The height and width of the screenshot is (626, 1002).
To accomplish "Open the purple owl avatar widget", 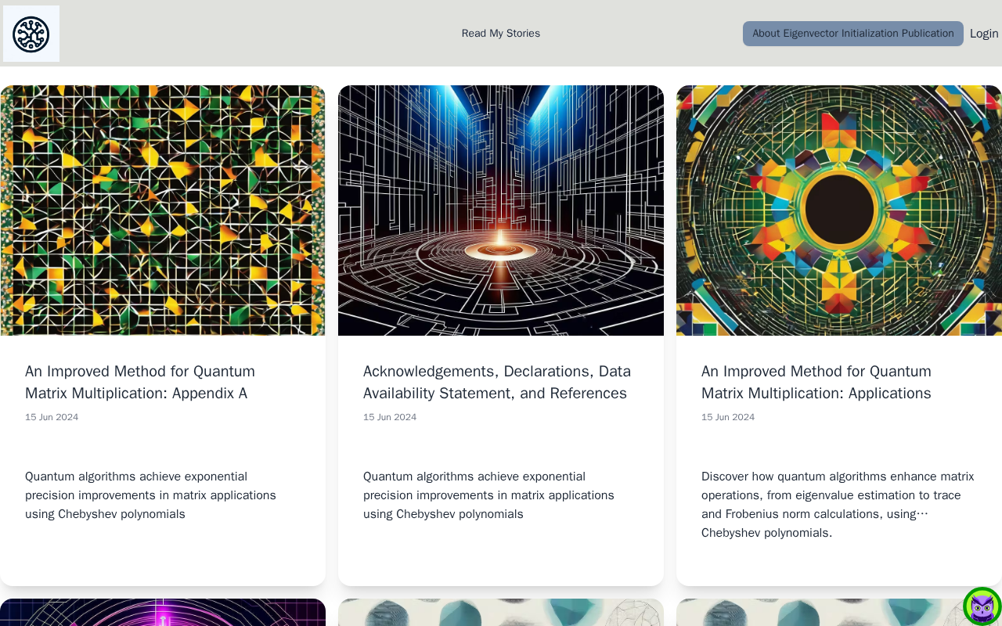I will click(x=982, y=606).
